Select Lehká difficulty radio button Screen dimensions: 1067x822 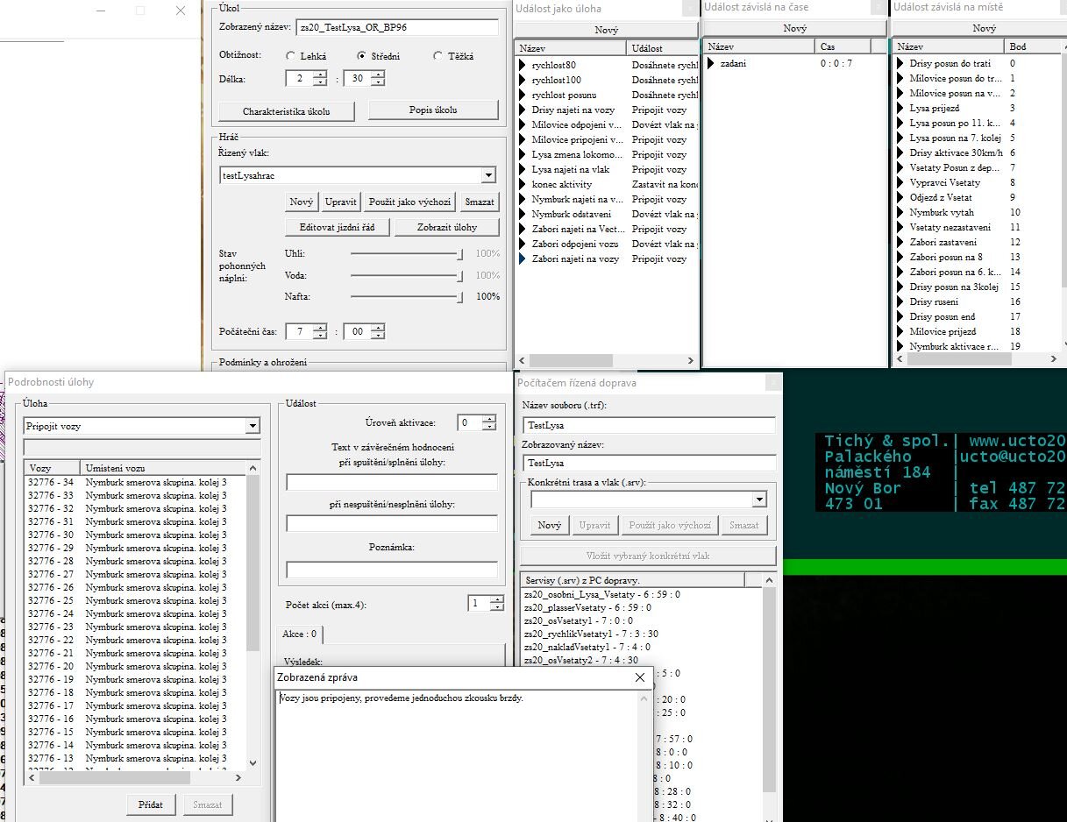point(291,56)
